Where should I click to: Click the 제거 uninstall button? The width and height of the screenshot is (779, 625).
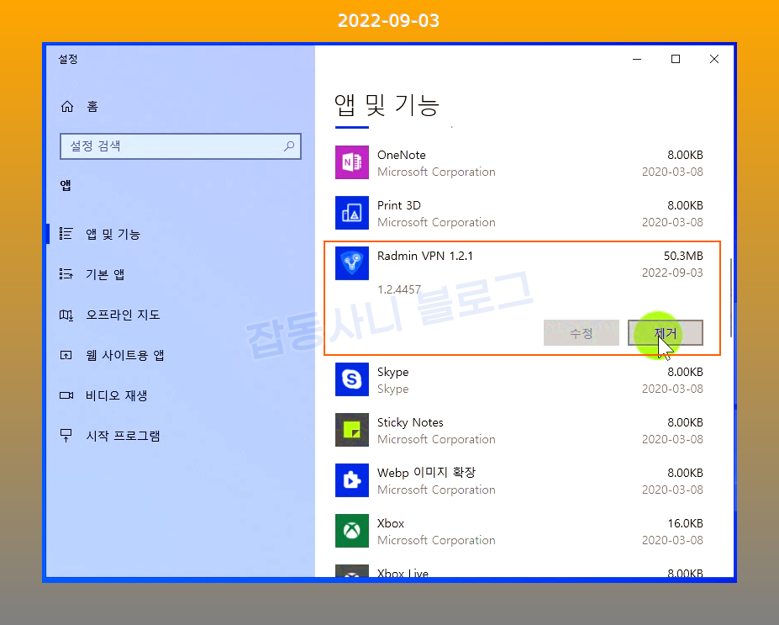pyautogui.click(x=666, y=332)
